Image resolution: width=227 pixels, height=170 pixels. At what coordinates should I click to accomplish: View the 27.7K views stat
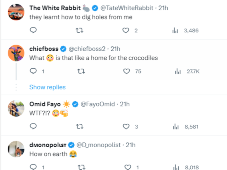coord(187,72)
